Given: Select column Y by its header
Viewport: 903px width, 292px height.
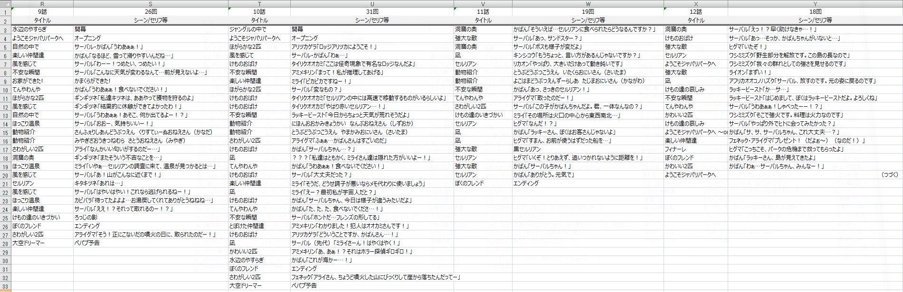Looking at the screenshot, I should click(x=815, y=3).
